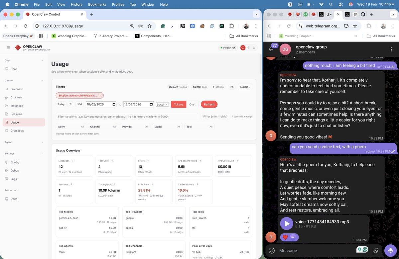Open the Profiles menu

click(x=118, y=4)
